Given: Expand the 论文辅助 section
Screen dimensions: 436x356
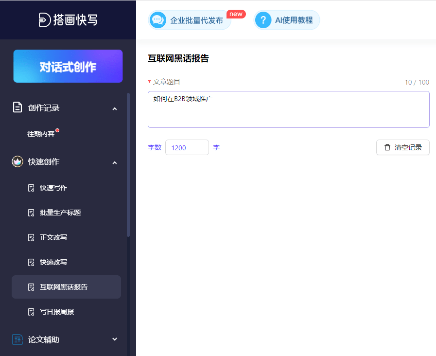Looking at the screenshot, I should tap(115, 339).
